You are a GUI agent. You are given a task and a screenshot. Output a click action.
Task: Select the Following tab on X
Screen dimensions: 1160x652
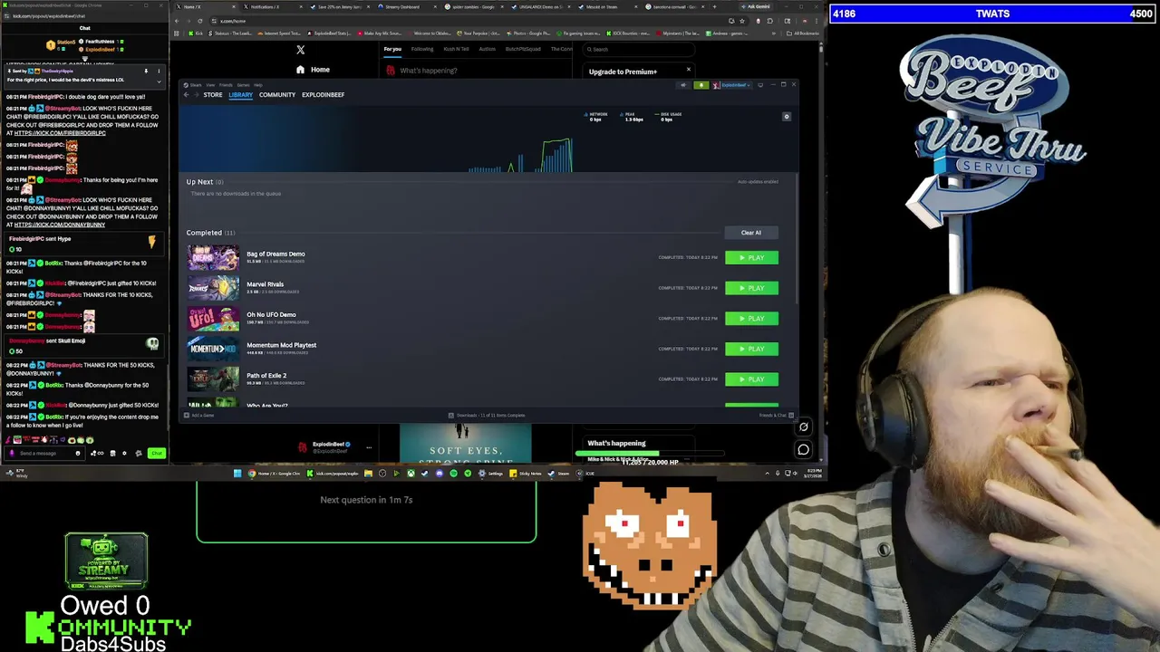click(422, 49)
